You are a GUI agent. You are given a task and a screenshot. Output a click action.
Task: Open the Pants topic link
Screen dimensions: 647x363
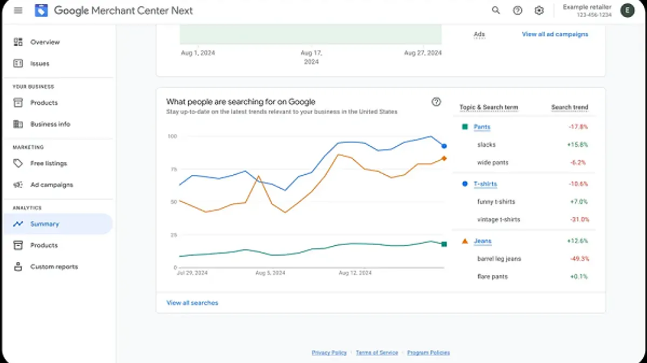pyautogui.click(x=482, y=127)
